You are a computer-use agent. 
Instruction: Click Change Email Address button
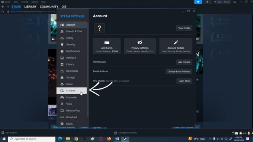[x=179, y=71]
